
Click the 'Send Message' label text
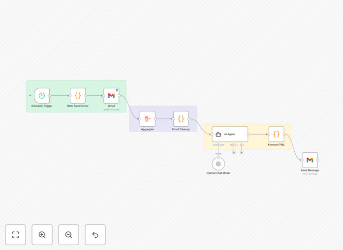point(310,170)
